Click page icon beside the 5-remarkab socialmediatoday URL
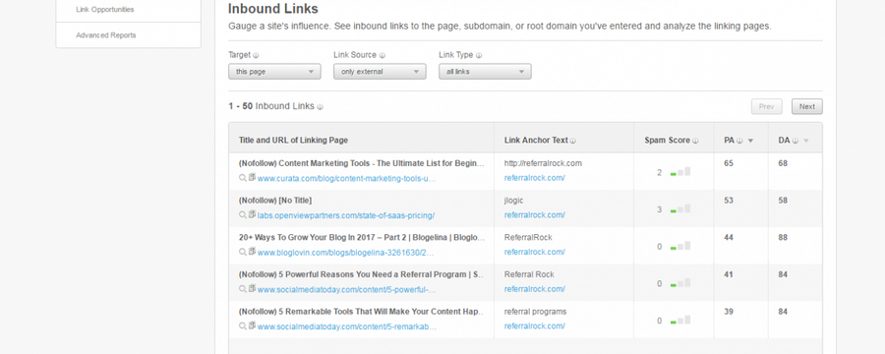885x354 pixels. coord(252,325)
